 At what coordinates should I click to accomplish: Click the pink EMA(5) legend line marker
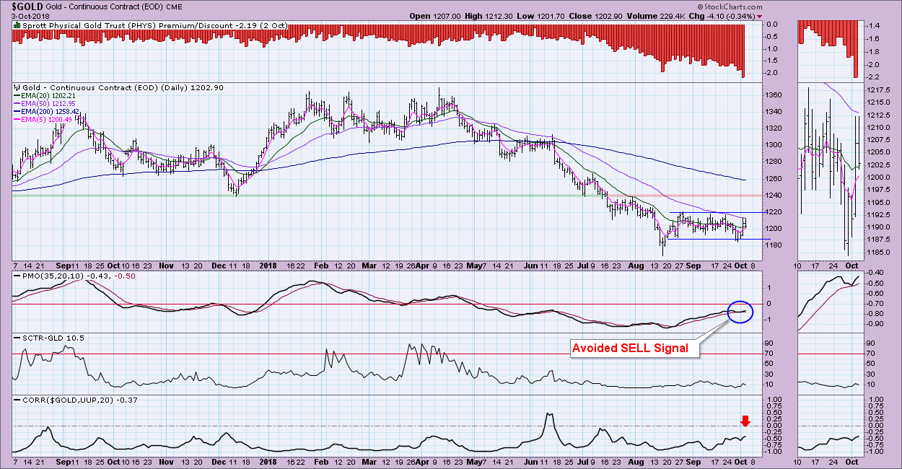(16, 119)
